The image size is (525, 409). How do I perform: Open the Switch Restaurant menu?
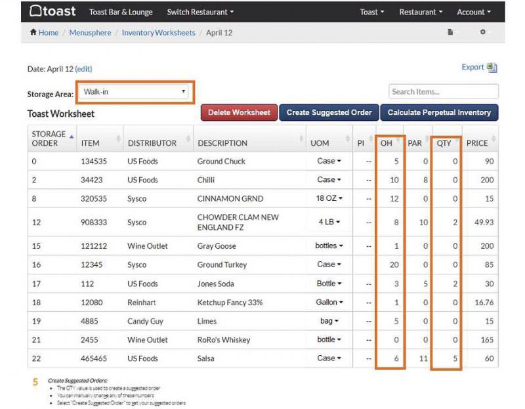(200, 12)
